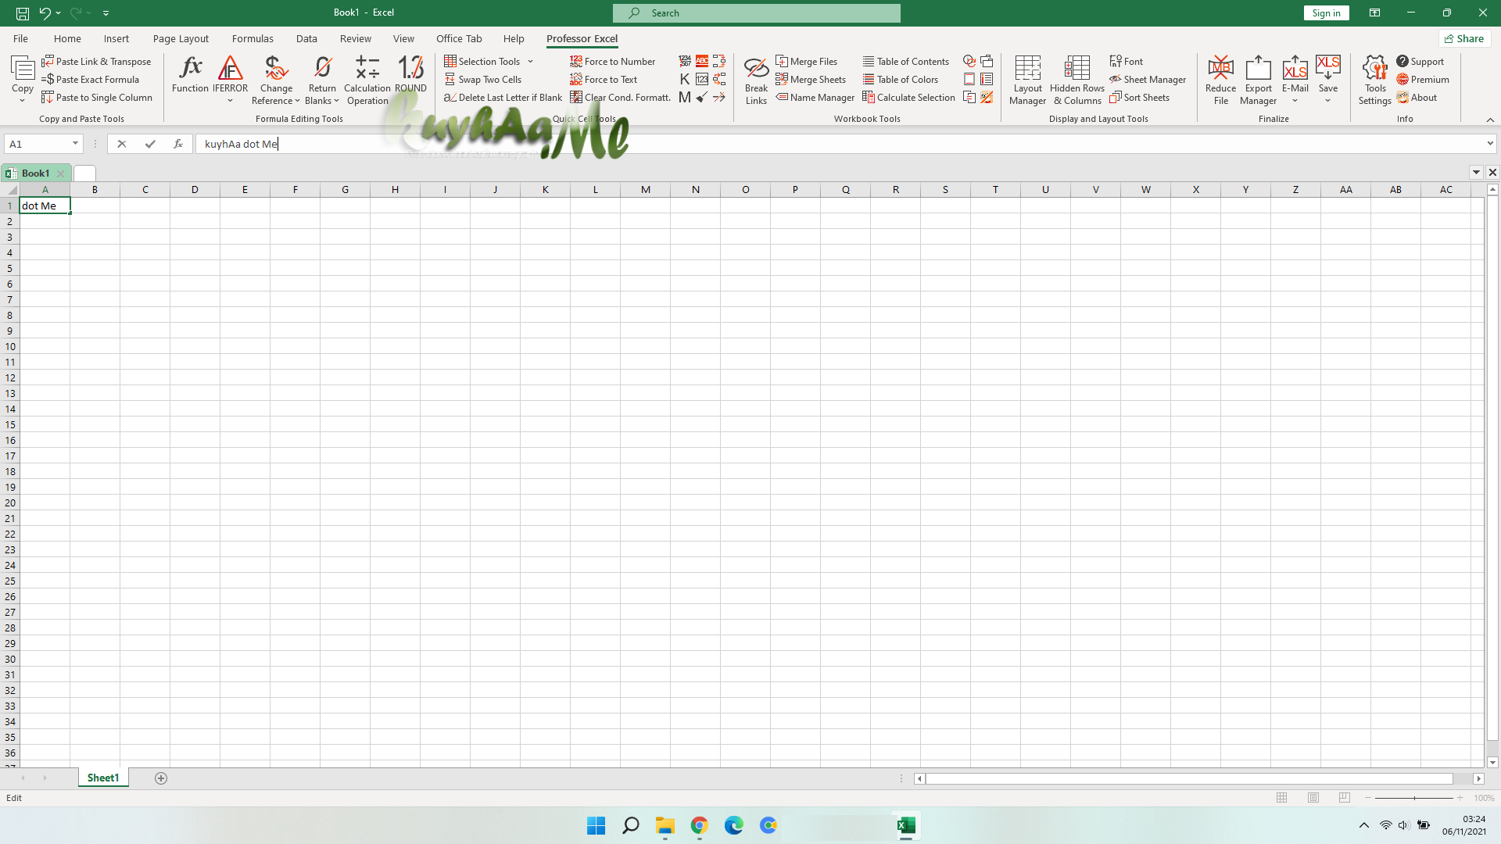The height and width of the screenshot is (844, 1501).
Task: Open the Export Manager
Action: (x=1258, y=80)
